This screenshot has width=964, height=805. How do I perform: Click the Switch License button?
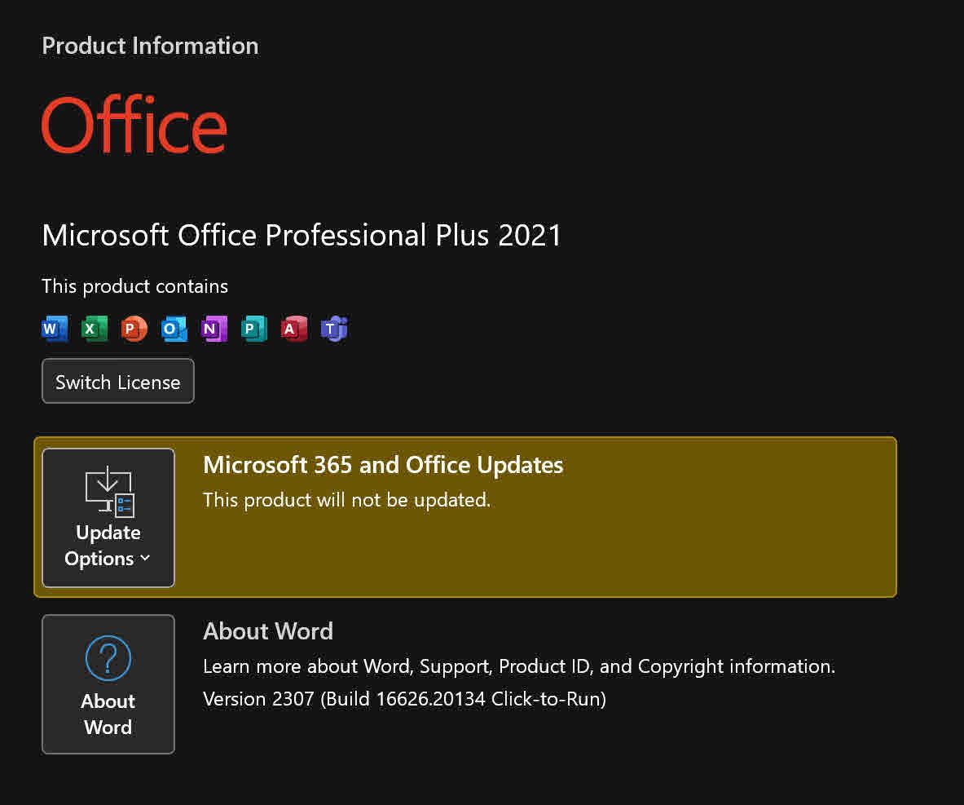coord(118,382)
